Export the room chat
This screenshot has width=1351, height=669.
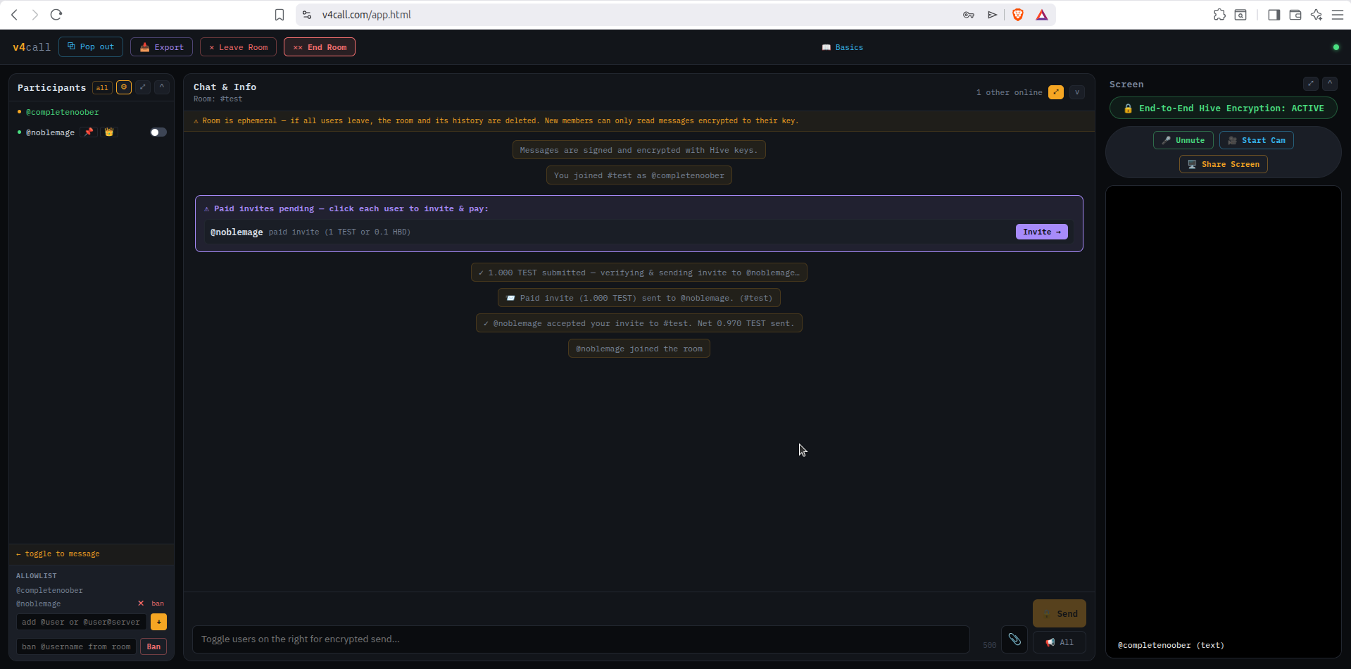[162, 47]
